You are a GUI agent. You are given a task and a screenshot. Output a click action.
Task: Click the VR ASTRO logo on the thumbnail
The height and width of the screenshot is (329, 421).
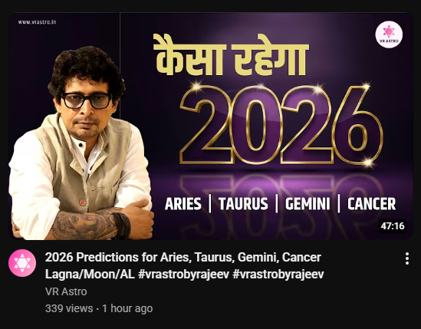tap(389, 35)
